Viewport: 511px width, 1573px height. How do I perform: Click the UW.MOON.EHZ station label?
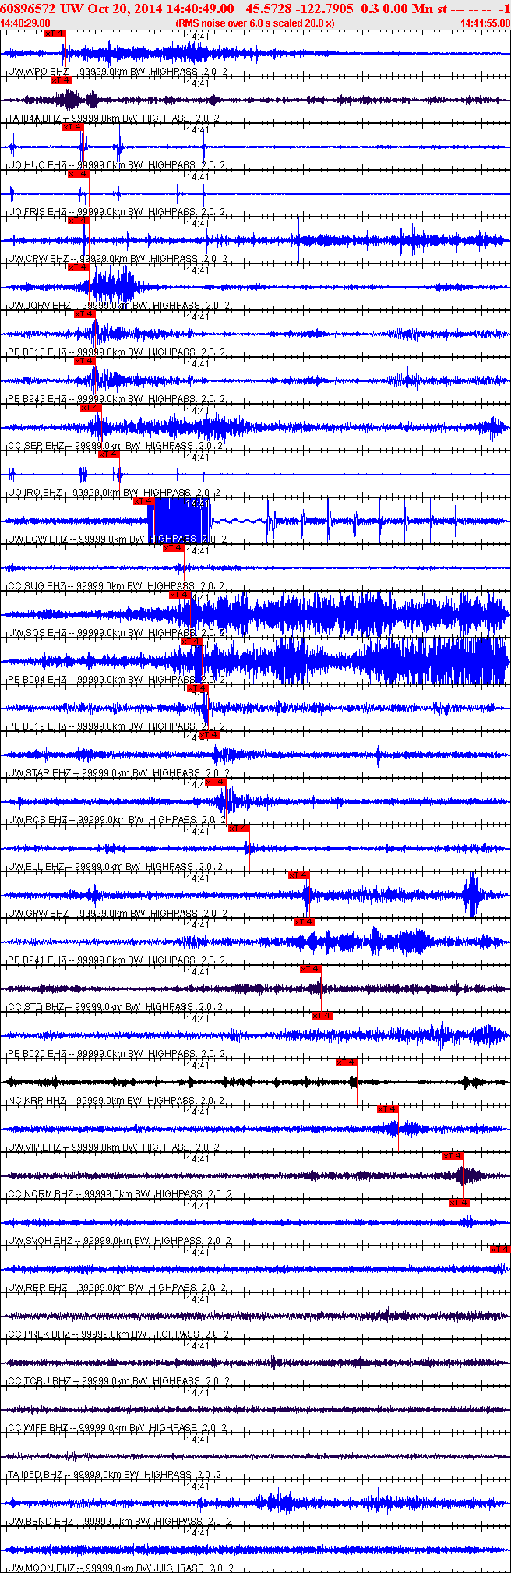coord(41,1568)
